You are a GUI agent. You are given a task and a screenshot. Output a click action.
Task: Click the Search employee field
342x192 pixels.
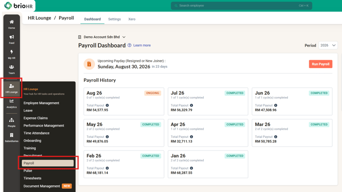[241, 6]
